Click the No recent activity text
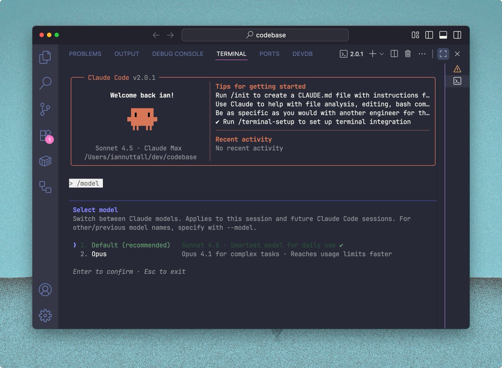 249,148
